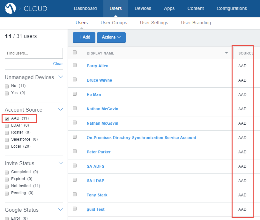Open the Actions dropdown
The width and height of the screenshot is (260, 220).
[111, 37]
